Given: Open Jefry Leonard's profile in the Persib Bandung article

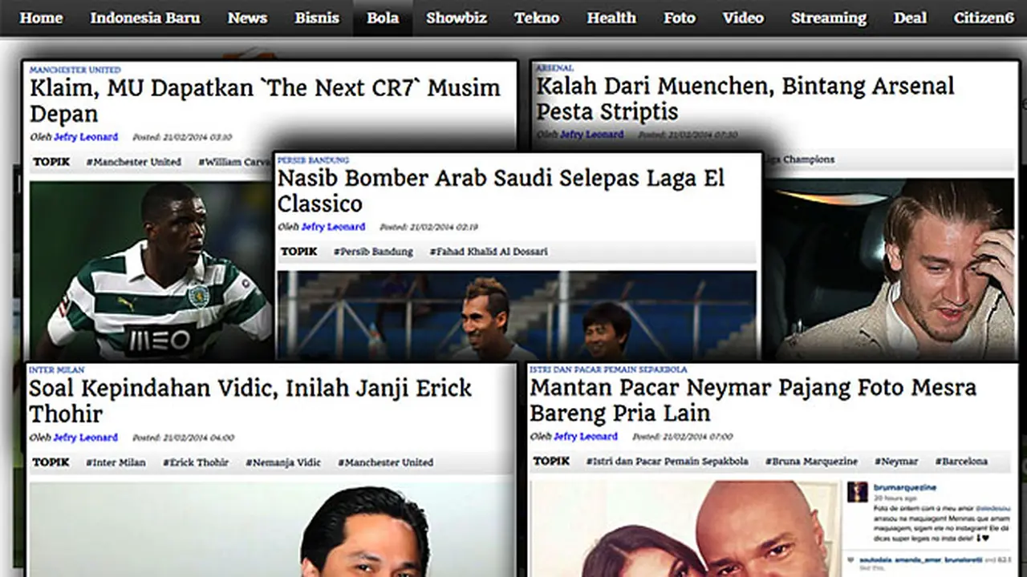Looking at the screenshot, I should tap(333, 227).
